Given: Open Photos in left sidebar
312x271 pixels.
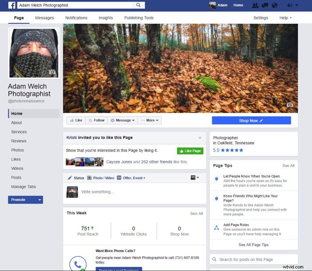Looking at the screenshot, I should pyautogui.click(x=17, y=150).
